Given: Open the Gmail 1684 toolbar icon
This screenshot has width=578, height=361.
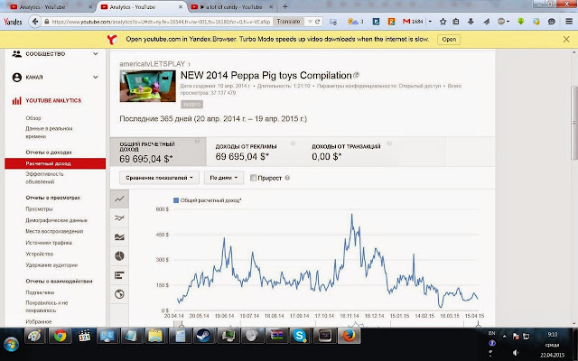Looking at the screenshot, I should 413,22.
